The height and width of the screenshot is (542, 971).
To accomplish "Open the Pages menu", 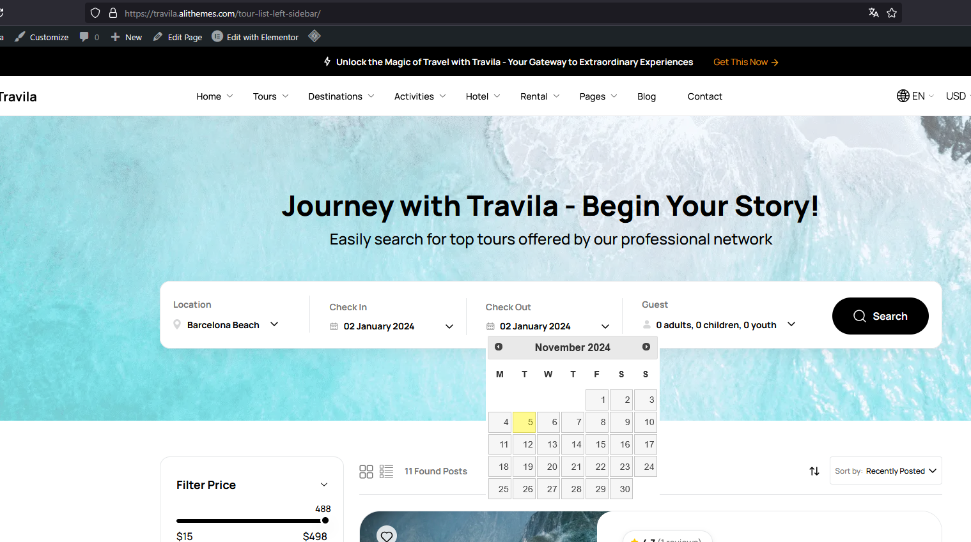I will tap(598, 96).
